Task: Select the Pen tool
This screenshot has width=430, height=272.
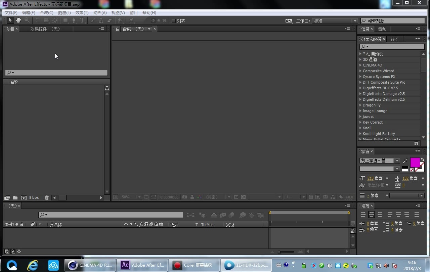Action: click(74, 20)
